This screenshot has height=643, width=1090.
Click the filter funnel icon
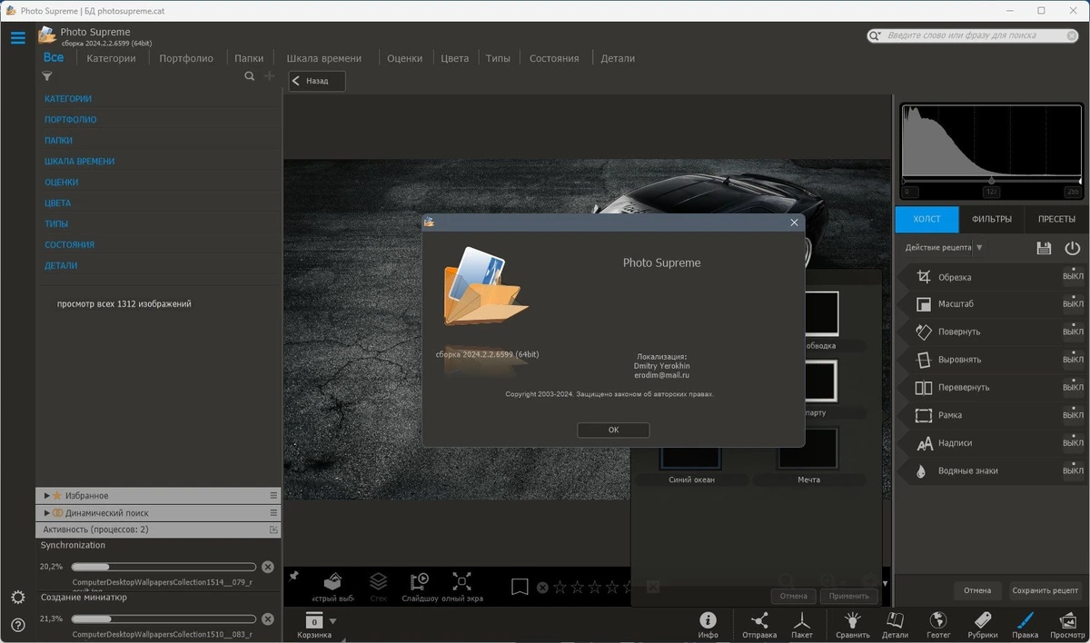[x=47, y=77]
